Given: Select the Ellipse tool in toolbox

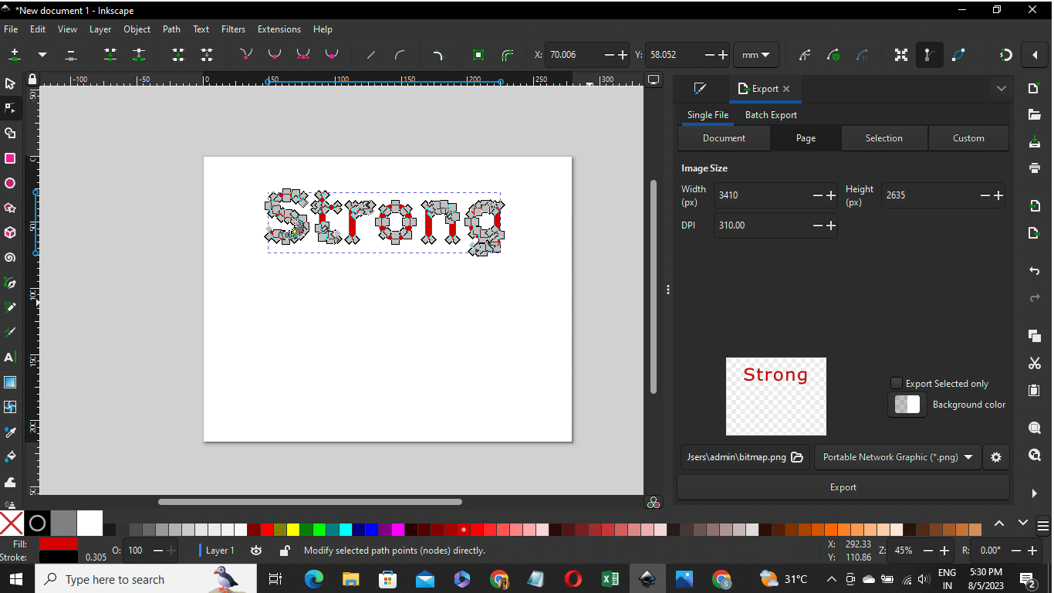Looking at the screenshot, I should click(10, 183).
